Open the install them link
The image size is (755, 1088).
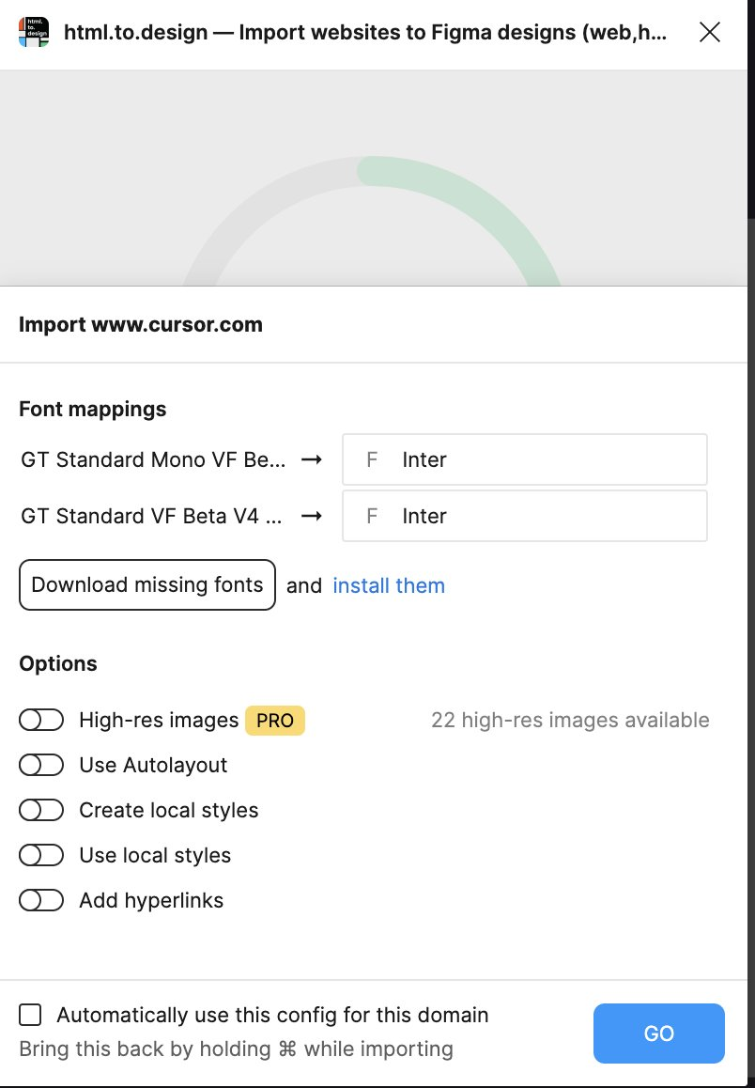tap(389, 585)
